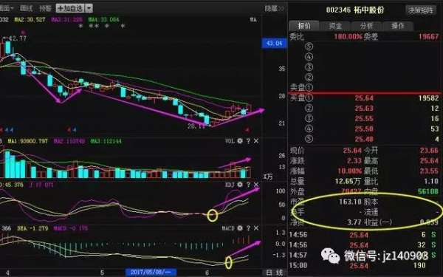Open MACD indicator settings gear
443x277 pixels.
(x=240, y=228)
